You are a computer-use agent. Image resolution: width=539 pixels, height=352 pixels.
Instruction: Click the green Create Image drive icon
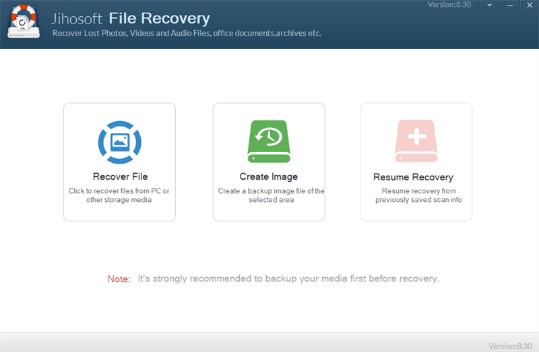click(269, 141)
